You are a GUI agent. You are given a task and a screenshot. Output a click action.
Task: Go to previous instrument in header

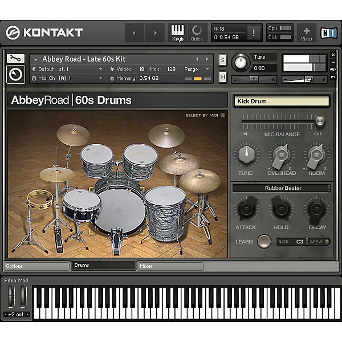(x=135, y=33)
